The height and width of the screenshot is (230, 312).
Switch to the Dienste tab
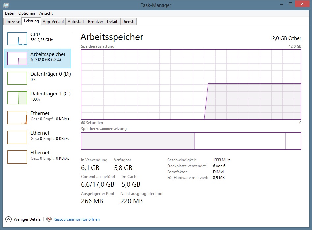(x=129, y=22)
